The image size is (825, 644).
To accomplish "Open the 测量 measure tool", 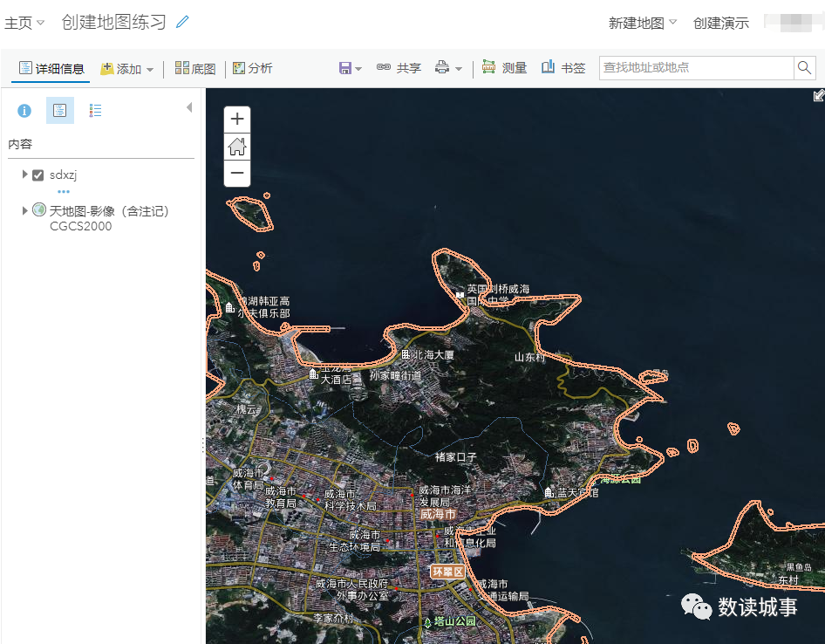I will click(x=504, y=67).
